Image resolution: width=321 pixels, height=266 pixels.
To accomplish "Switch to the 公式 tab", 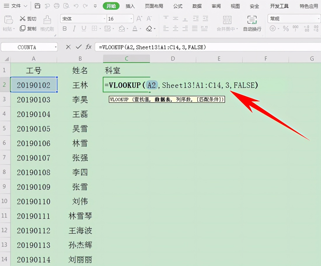I will point(178,6).
